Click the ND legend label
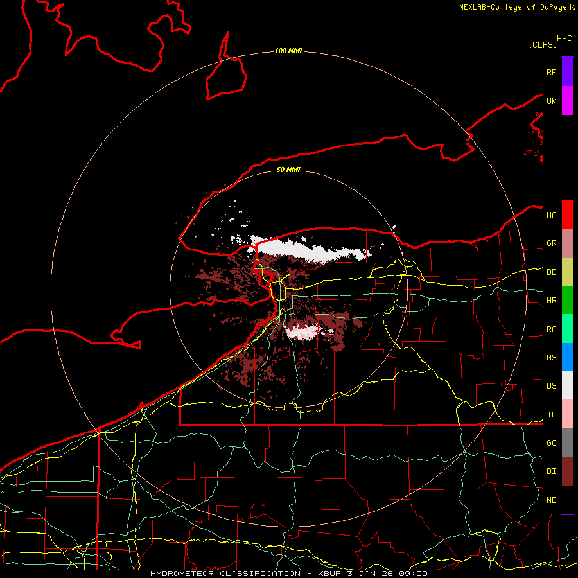The height and width of the screenshot is (578, 578). click(551, 500)
